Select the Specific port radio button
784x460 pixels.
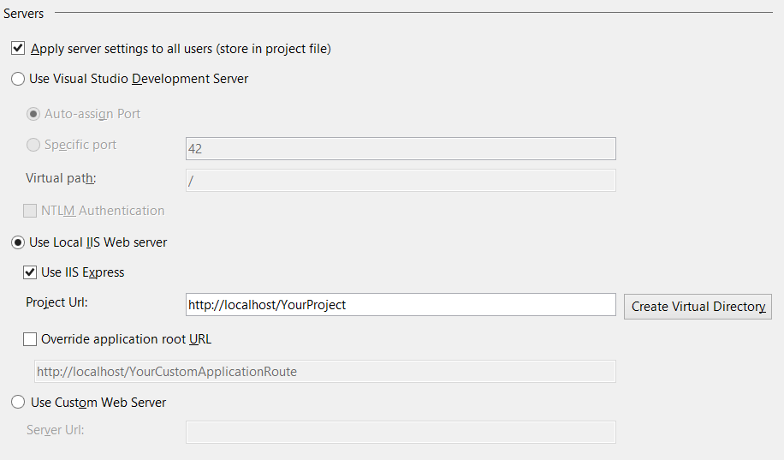[x=33, y=145]
